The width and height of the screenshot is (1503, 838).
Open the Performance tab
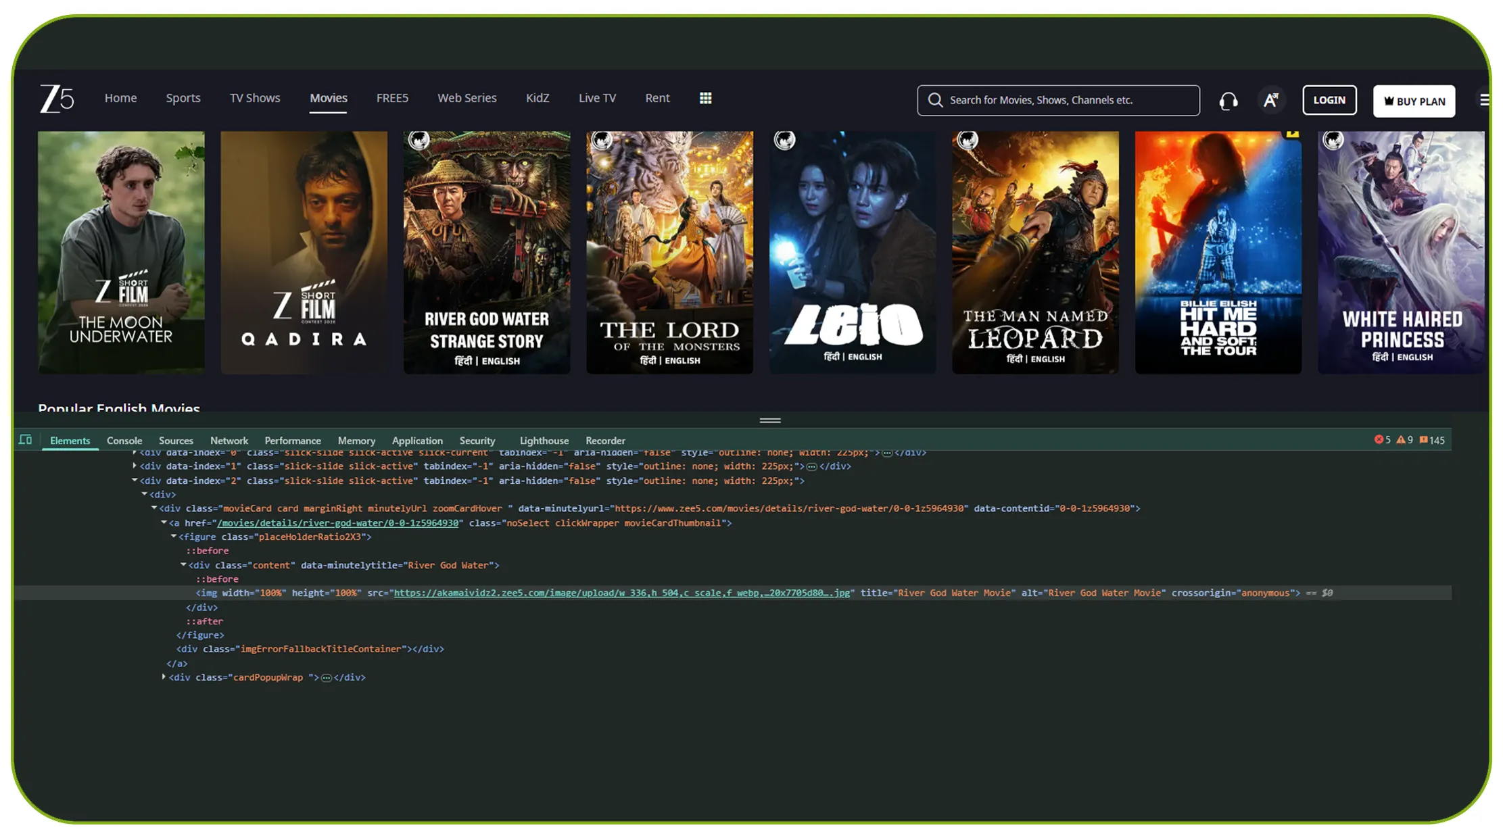click(293, 441)
